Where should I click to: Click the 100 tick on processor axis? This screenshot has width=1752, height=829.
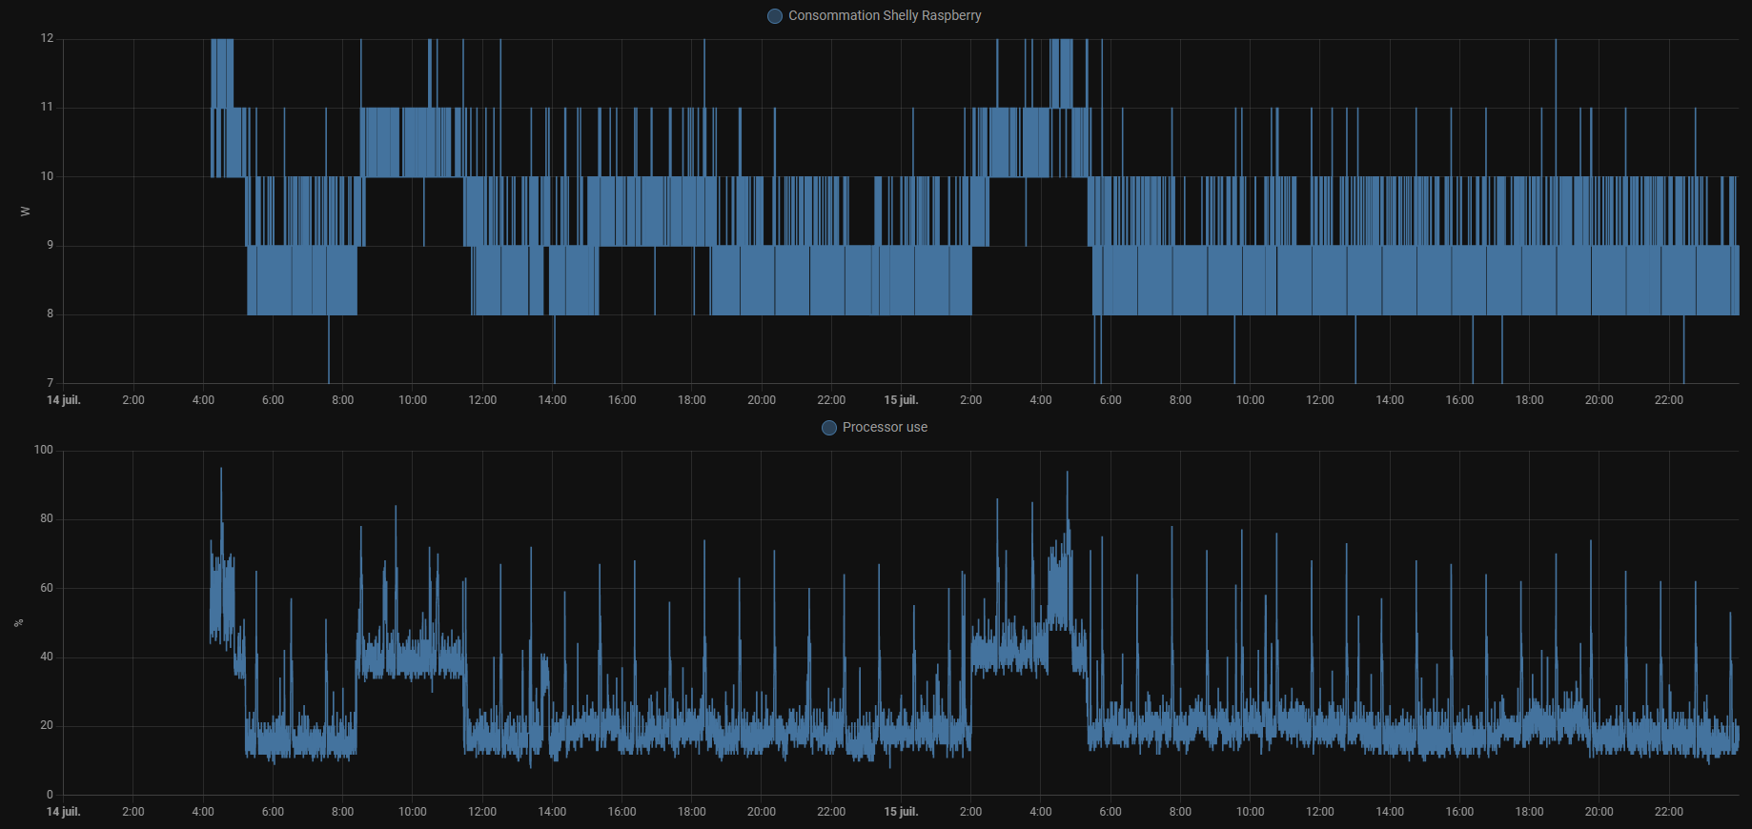(44, 450)
